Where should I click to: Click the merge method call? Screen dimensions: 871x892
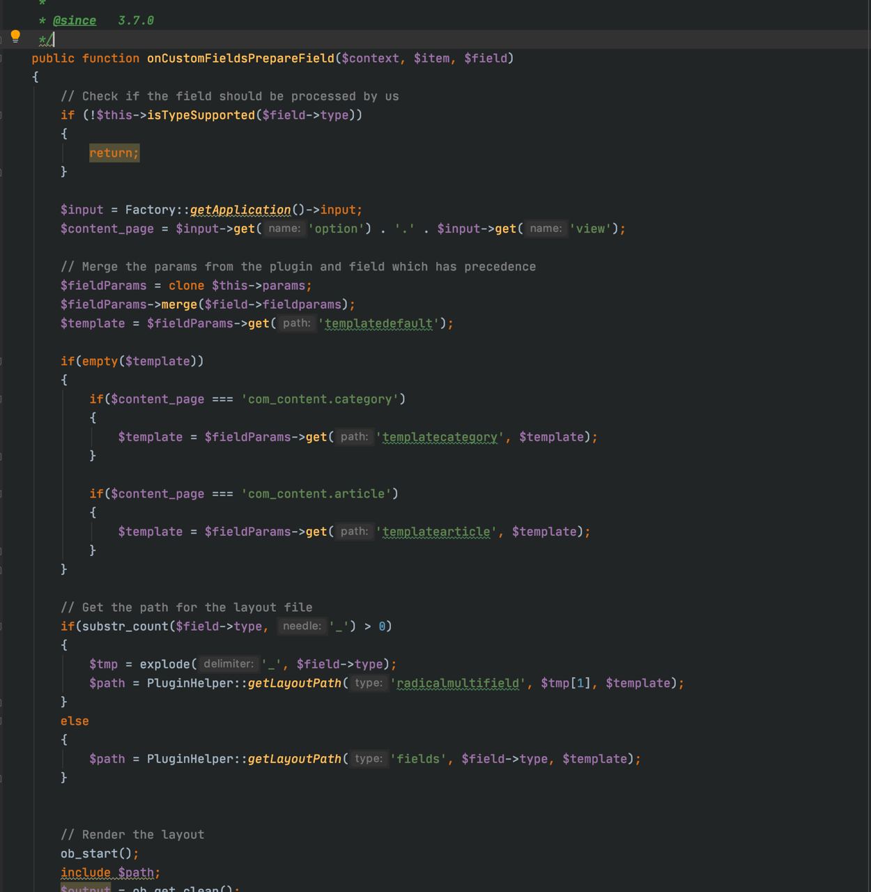point(179,305)
